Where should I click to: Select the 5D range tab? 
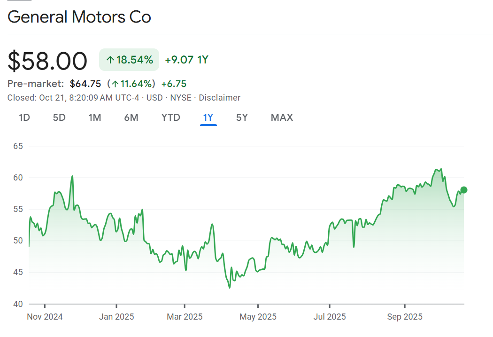(59, 118)
